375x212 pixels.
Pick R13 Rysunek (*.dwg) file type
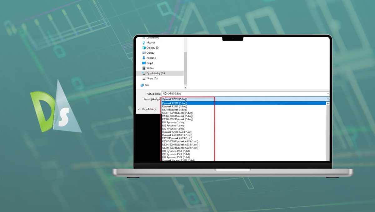(x=173, y=126)
